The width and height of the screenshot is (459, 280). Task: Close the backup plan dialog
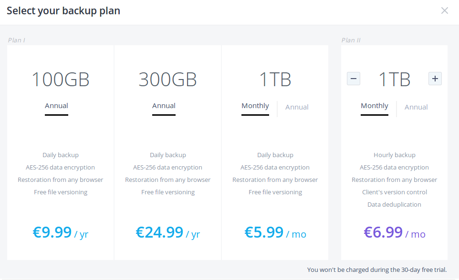[x=445, y=10]
